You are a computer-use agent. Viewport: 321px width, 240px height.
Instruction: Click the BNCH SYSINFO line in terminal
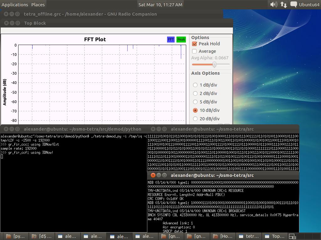point(223,215)
